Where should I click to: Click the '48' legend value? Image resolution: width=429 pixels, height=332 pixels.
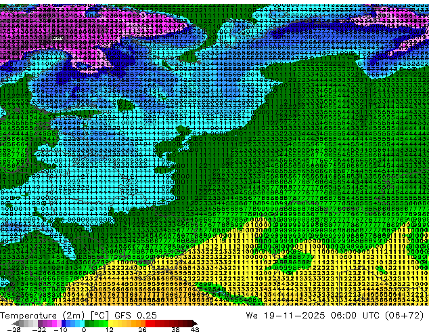tap(195, 329)
